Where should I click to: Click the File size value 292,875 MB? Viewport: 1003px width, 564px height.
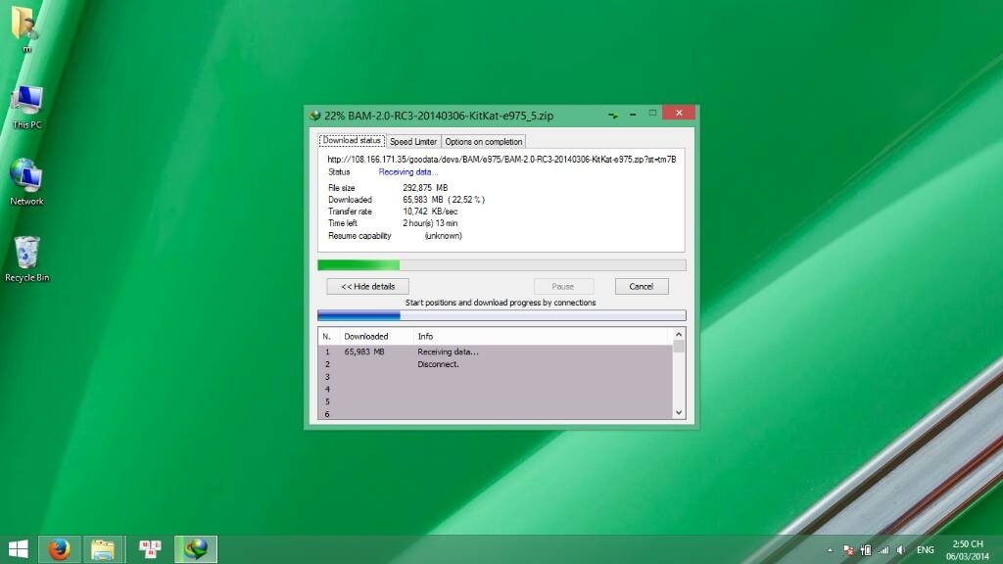(x=425, y=188)
